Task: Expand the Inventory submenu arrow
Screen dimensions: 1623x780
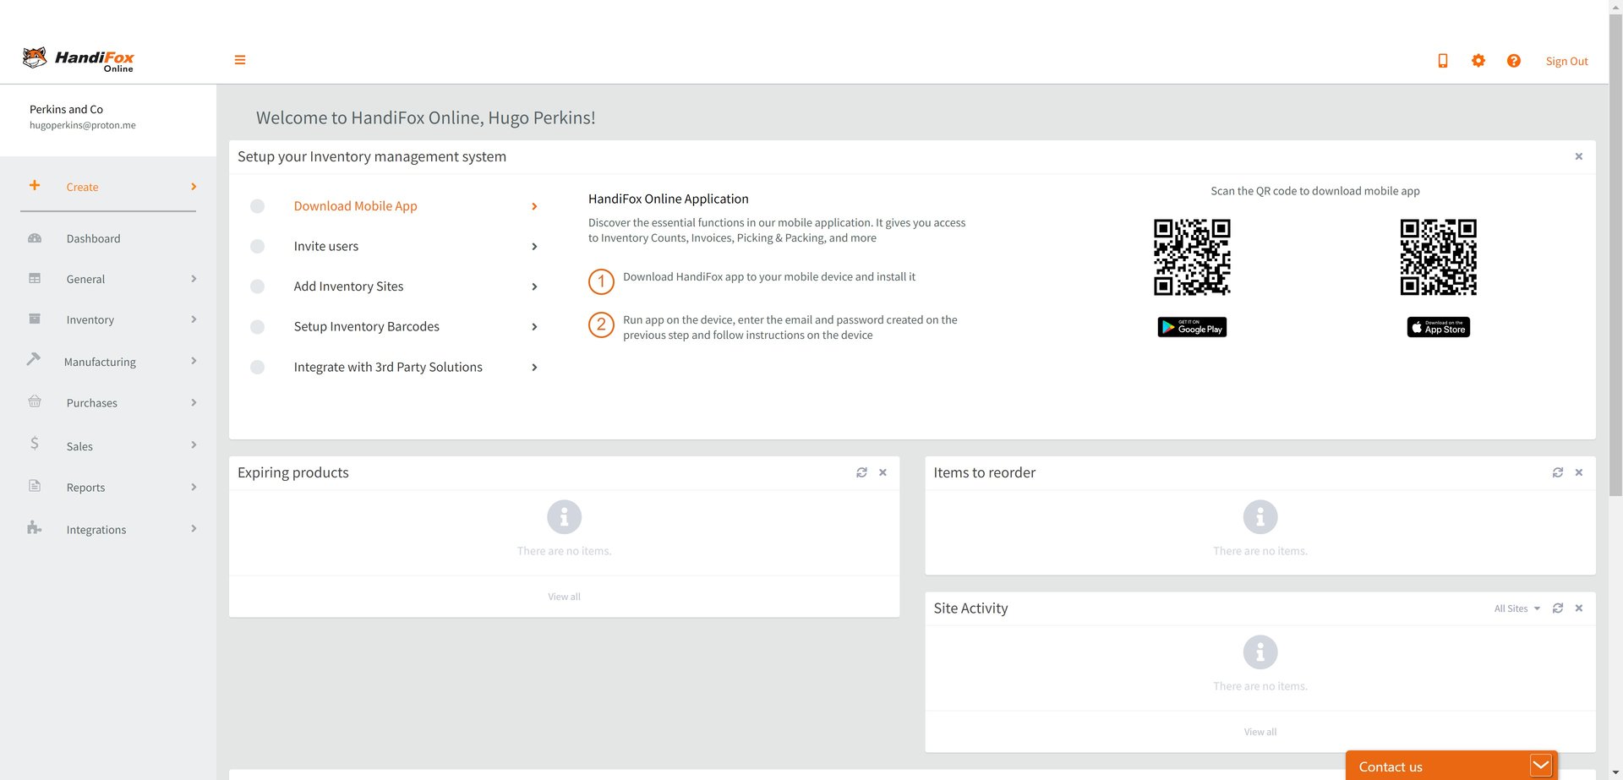Action: tap(194, 319)
